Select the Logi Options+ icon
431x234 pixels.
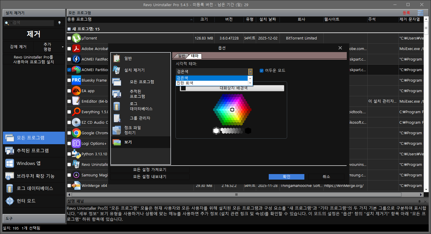click(76, 143)
